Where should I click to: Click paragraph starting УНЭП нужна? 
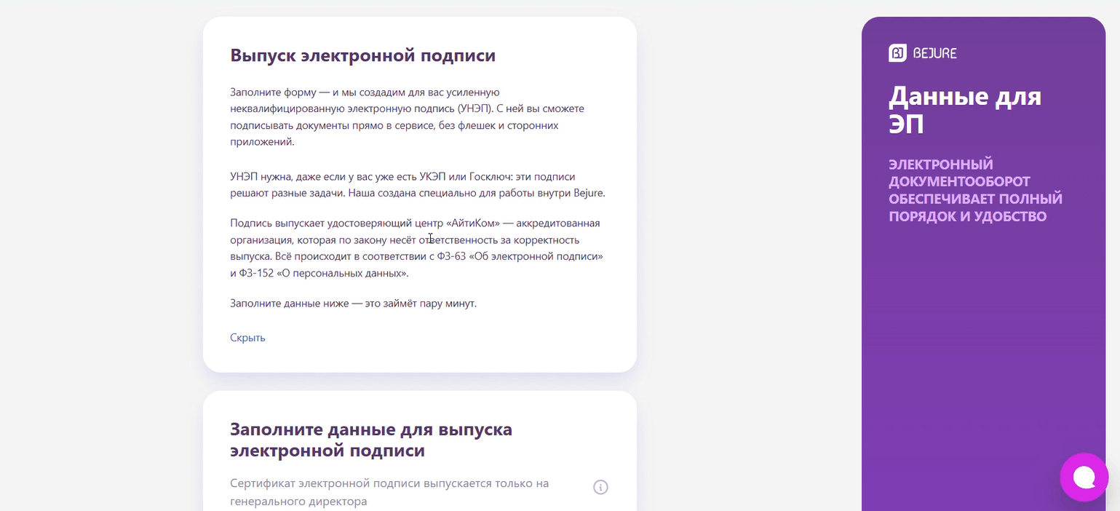coord(418,185)
